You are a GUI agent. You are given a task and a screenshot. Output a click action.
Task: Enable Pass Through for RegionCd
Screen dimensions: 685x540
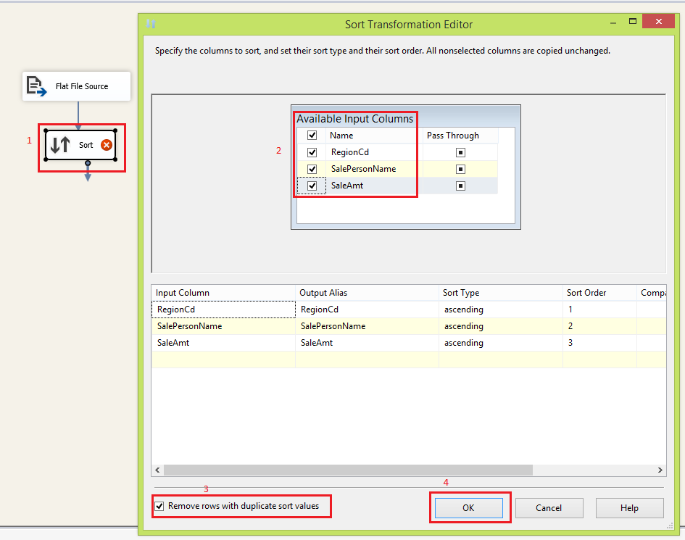pyautogui.click(x=460, y=151)
